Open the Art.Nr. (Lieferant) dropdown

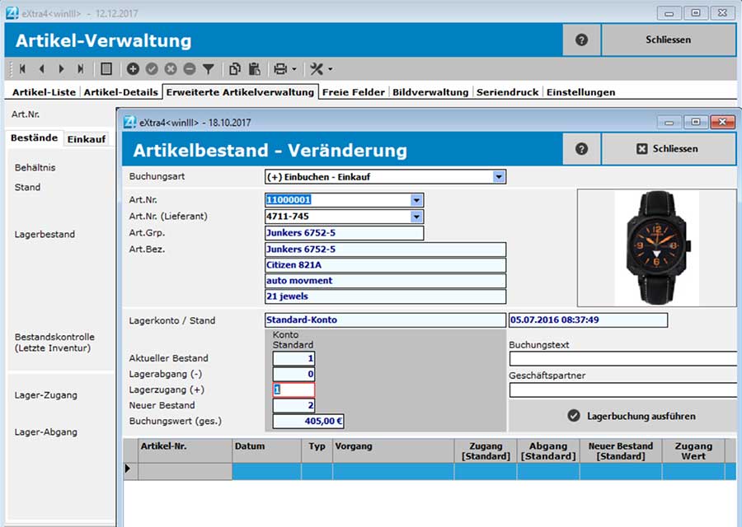click(417, 217)
